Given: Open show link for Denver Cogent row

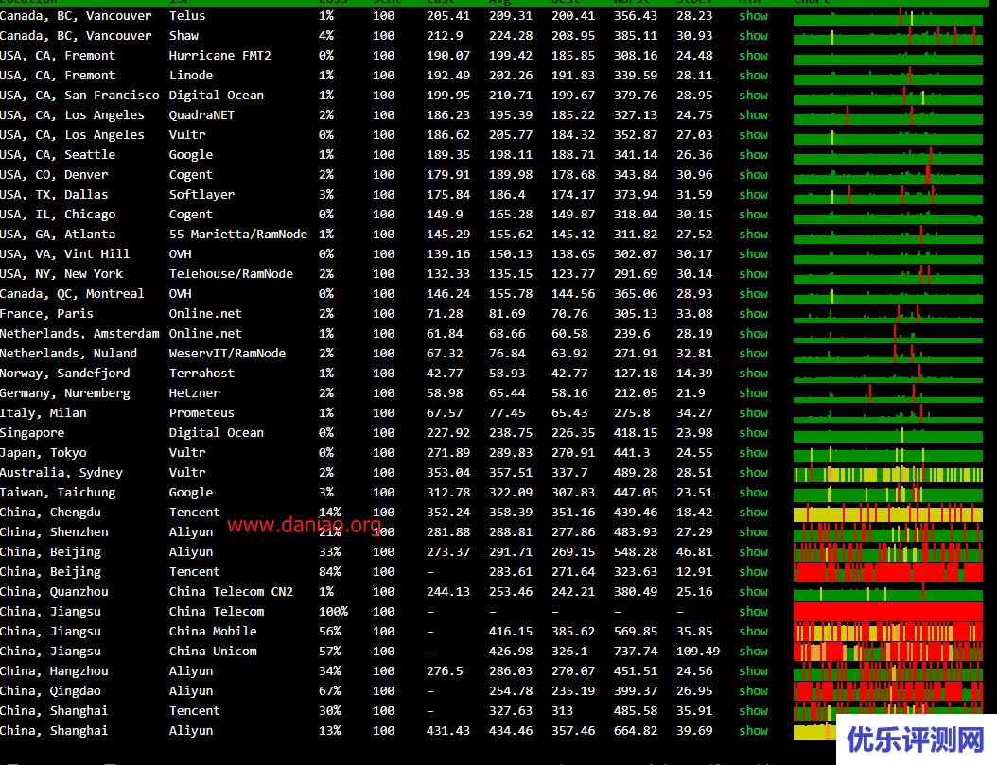Looking at the screenshot, I should pos(754,175).
